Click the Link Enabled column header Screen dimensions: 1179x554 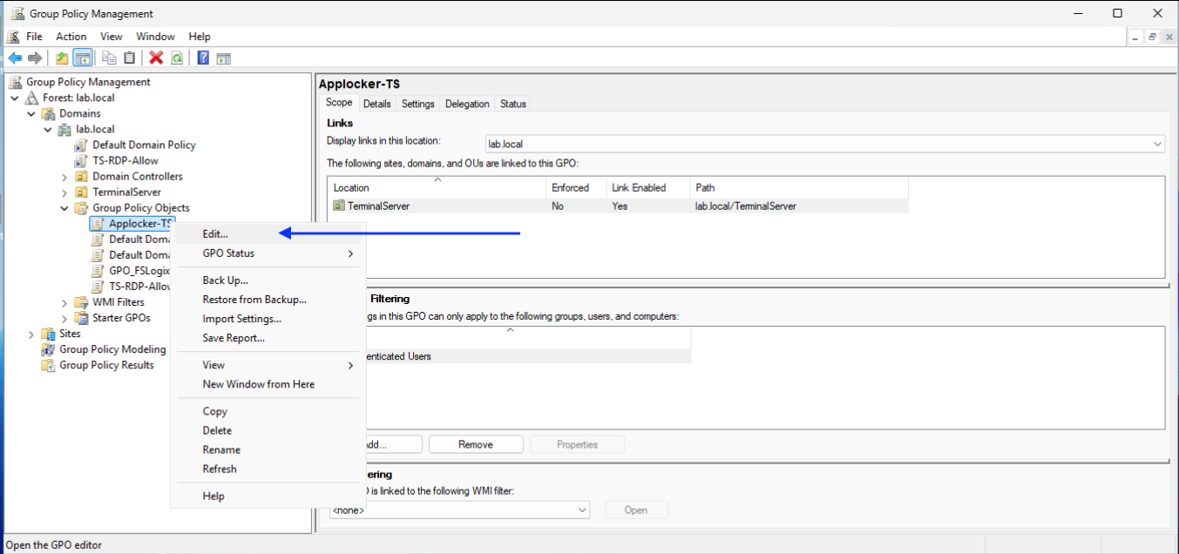648,187
